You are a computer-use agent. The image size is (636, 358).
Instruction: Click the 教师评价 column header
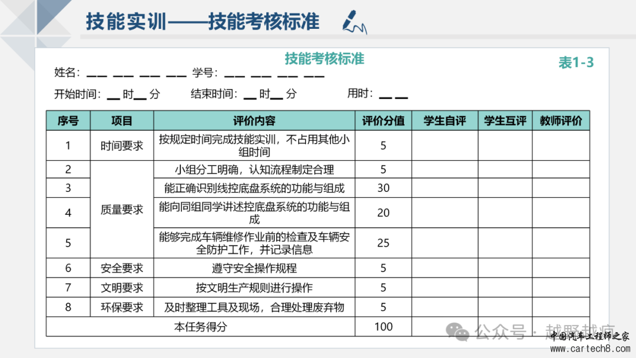[561, 121]
